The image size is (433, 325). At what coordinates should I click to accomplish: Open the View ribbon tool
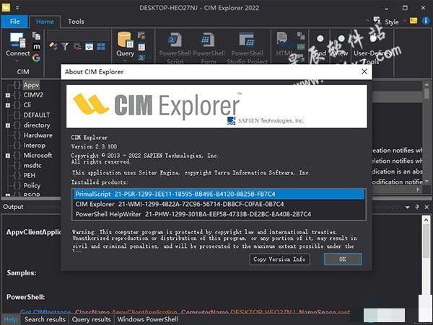click(x=341, y=45)
